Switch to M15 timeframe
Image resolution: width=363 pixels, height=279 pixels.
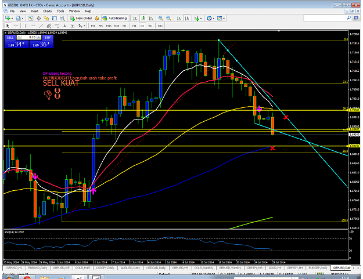point(109,26)
